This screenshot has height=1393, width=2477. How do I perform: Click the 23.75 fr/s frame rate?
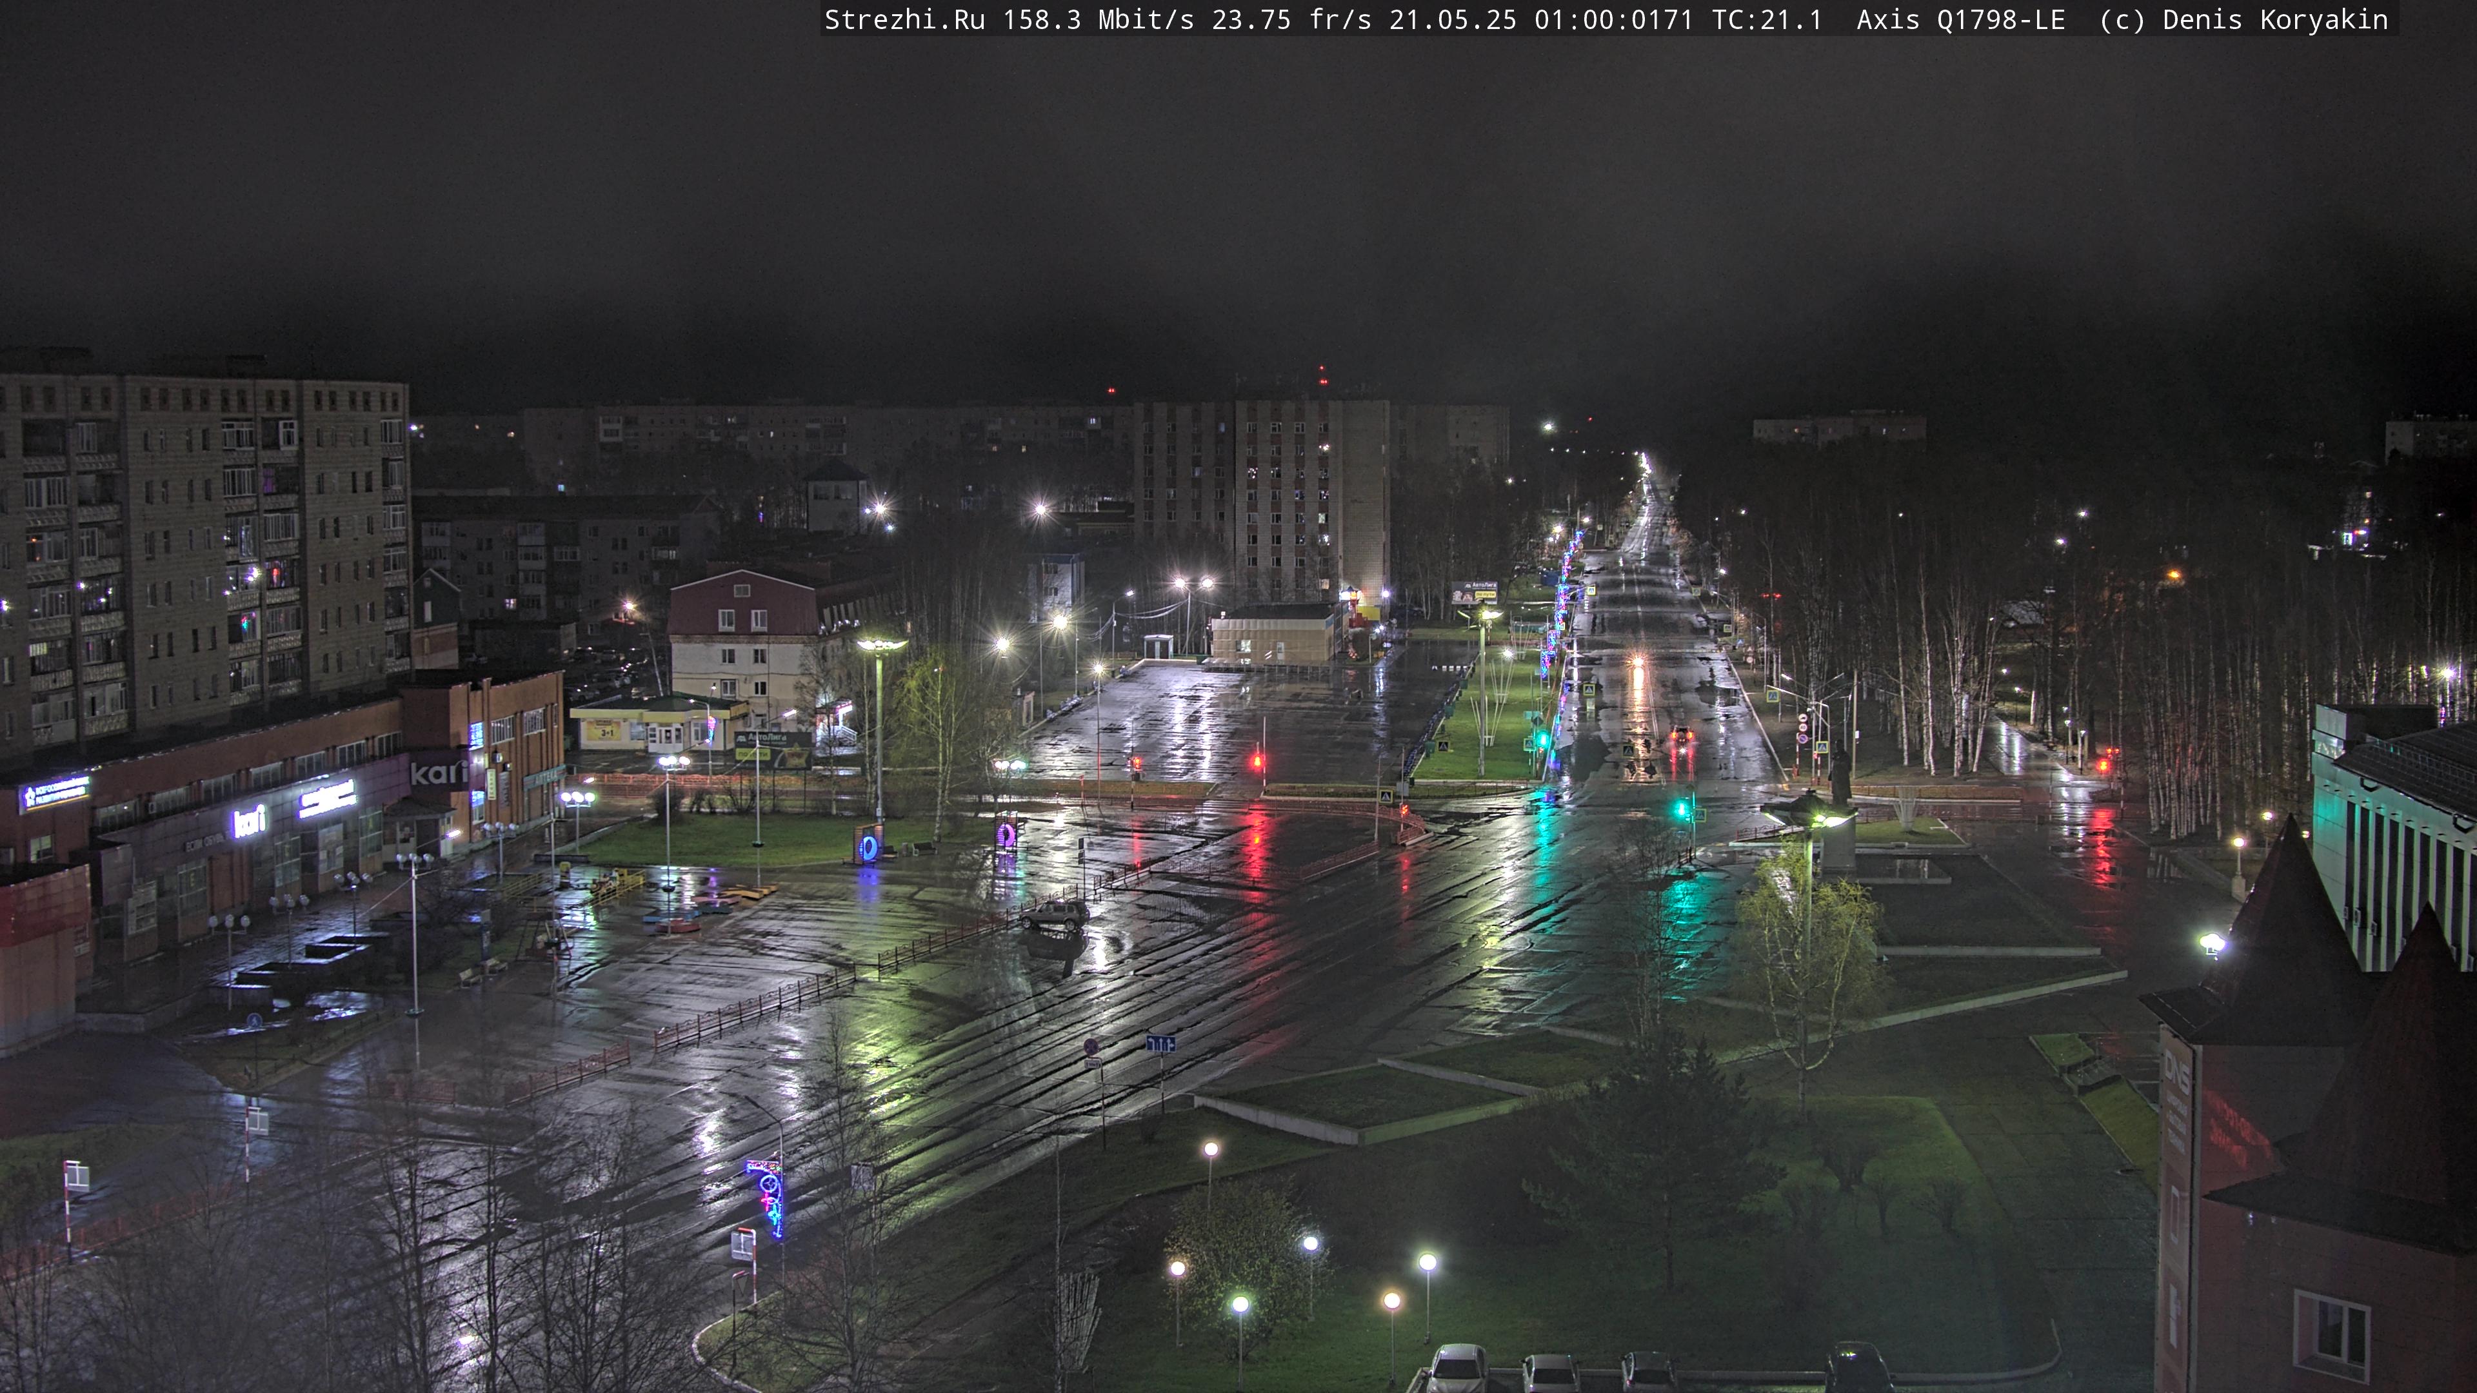[1291, 20]
